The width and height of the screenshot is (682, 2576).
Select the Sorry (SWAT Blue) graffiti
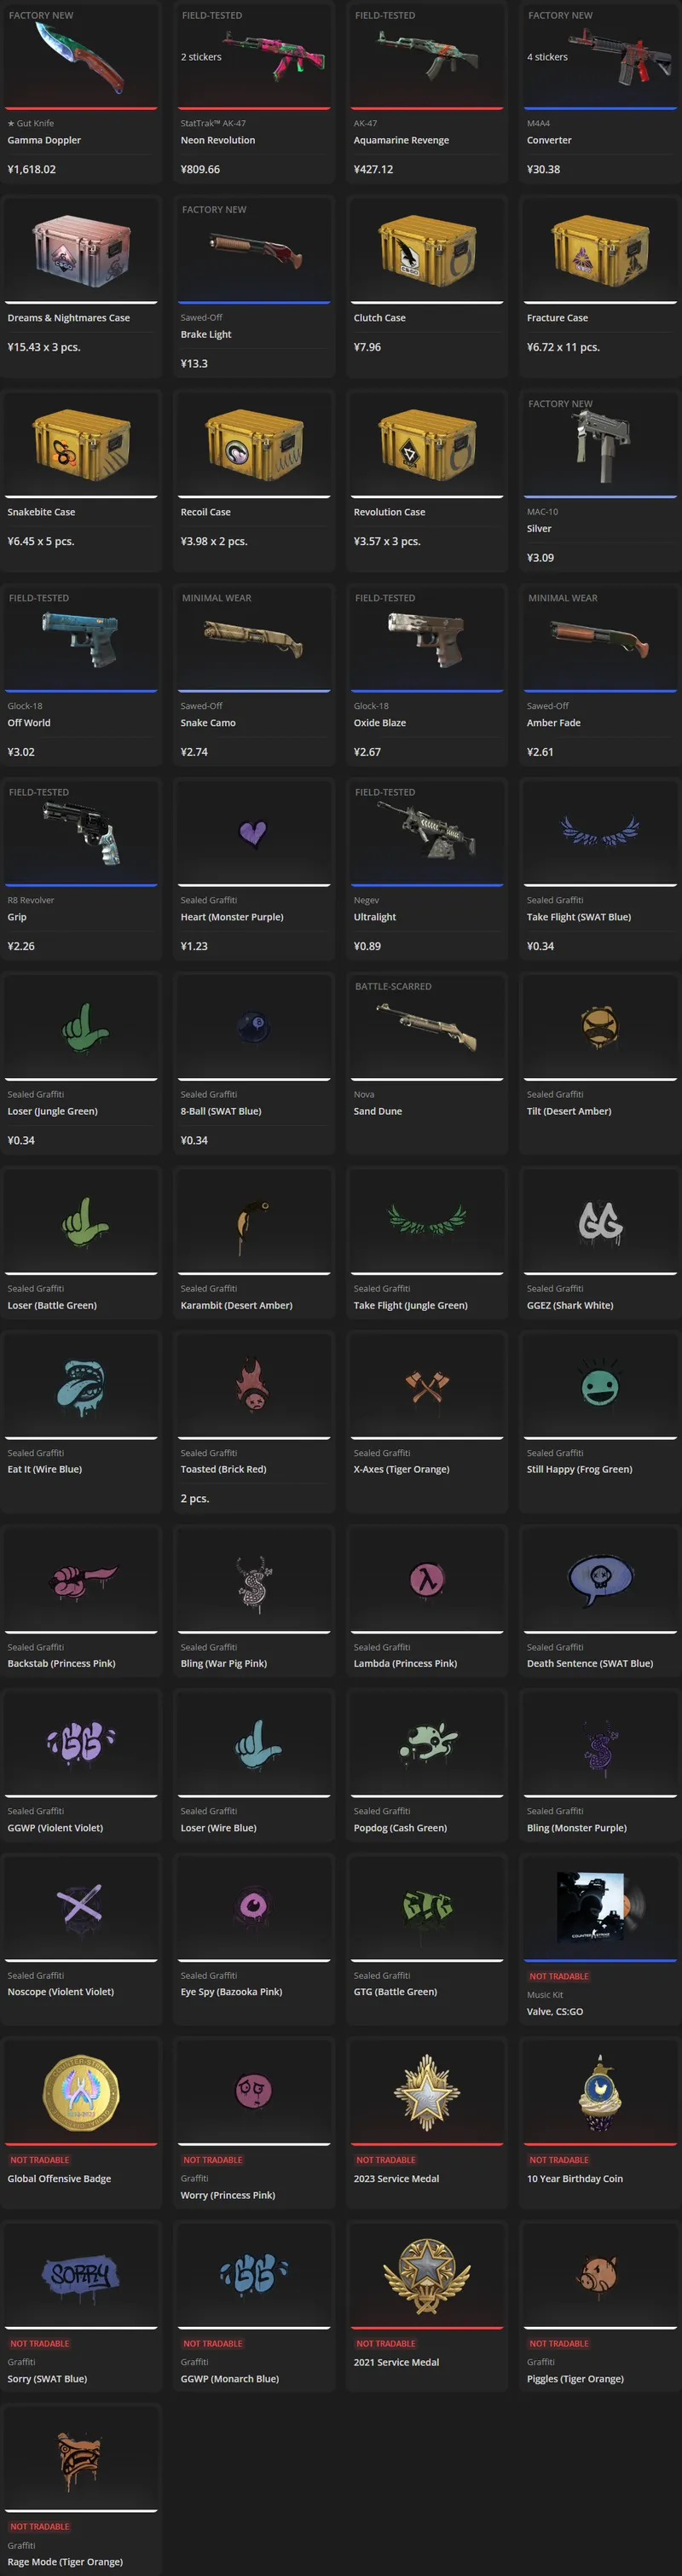pos(81,2307)
